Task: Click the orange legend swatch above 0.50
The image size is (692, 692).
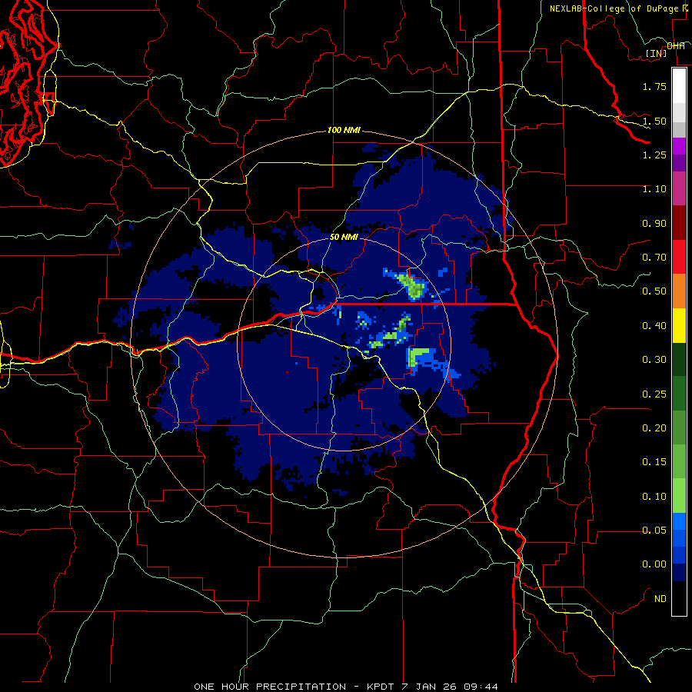Action: coord(679,291)
